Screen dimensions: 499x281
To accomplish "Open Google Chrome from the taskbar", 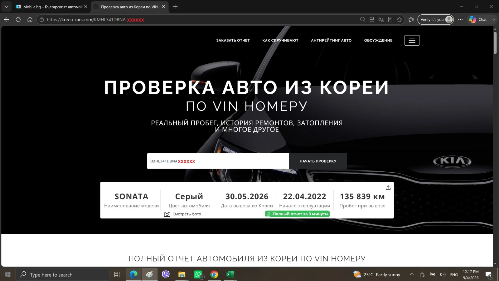I will click(x=214, y=274).
